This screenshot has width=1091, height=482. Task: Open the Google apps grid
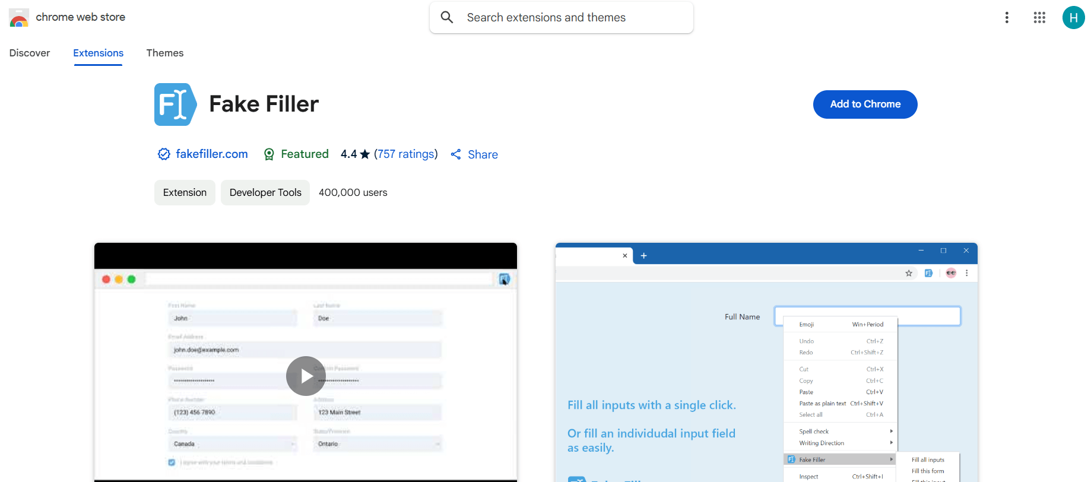point(1039,18)
